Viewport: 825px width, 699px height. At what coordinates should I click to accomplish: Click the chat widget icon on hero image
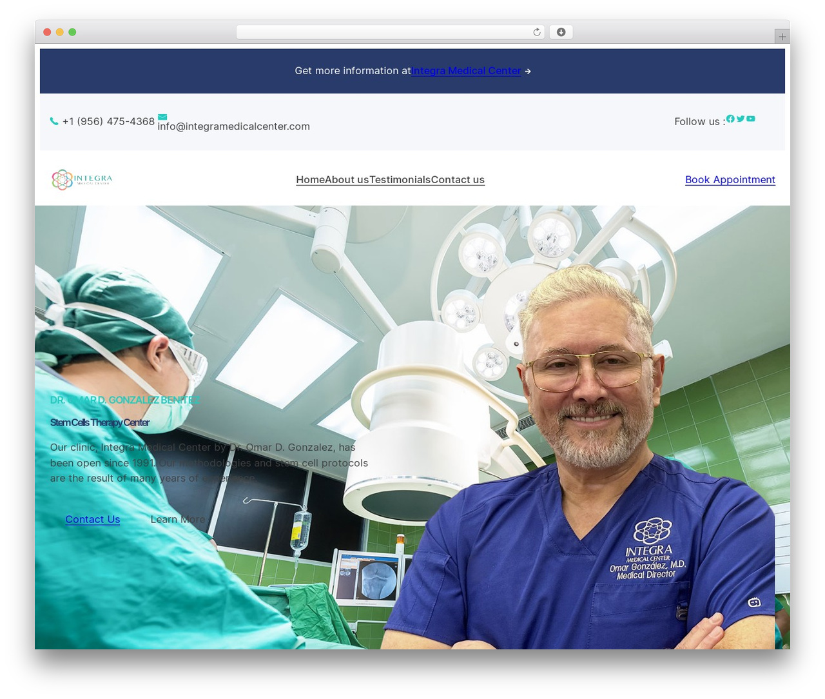coord(754,602)
